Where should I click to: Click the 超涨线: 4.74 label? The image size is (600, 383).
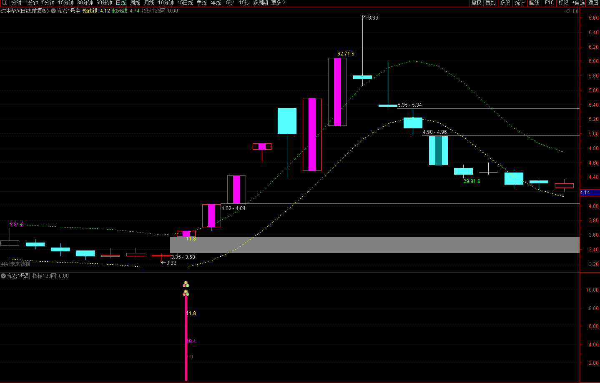pos(126,11)
